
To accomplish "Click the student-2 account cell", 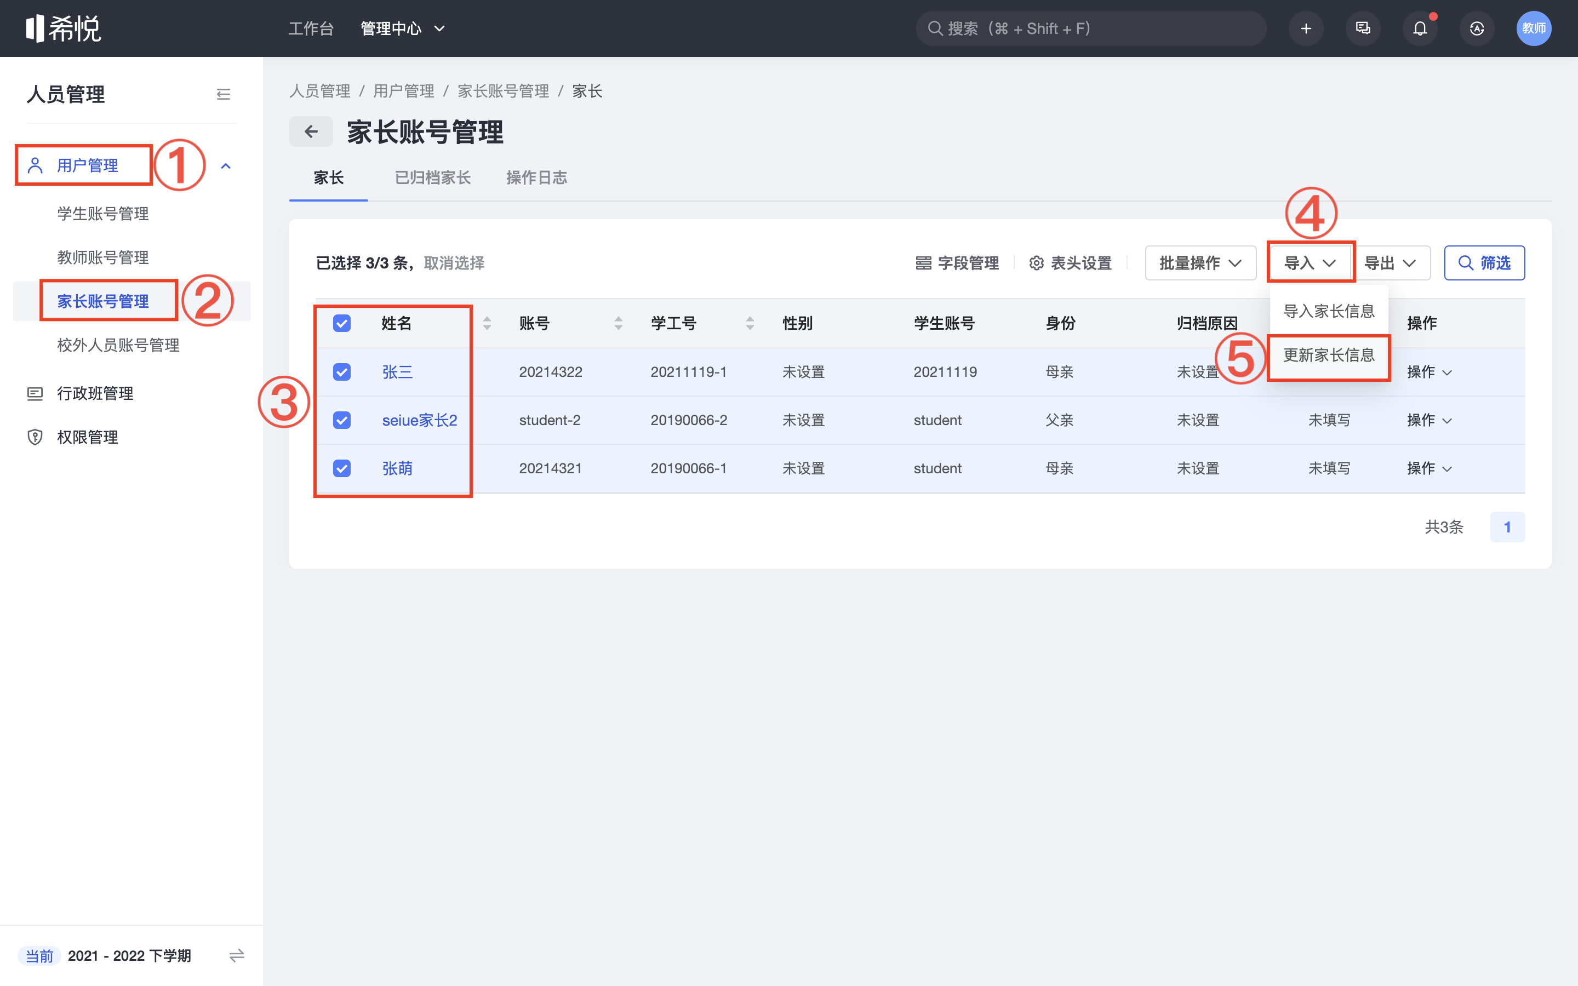I will coord(549,420).
